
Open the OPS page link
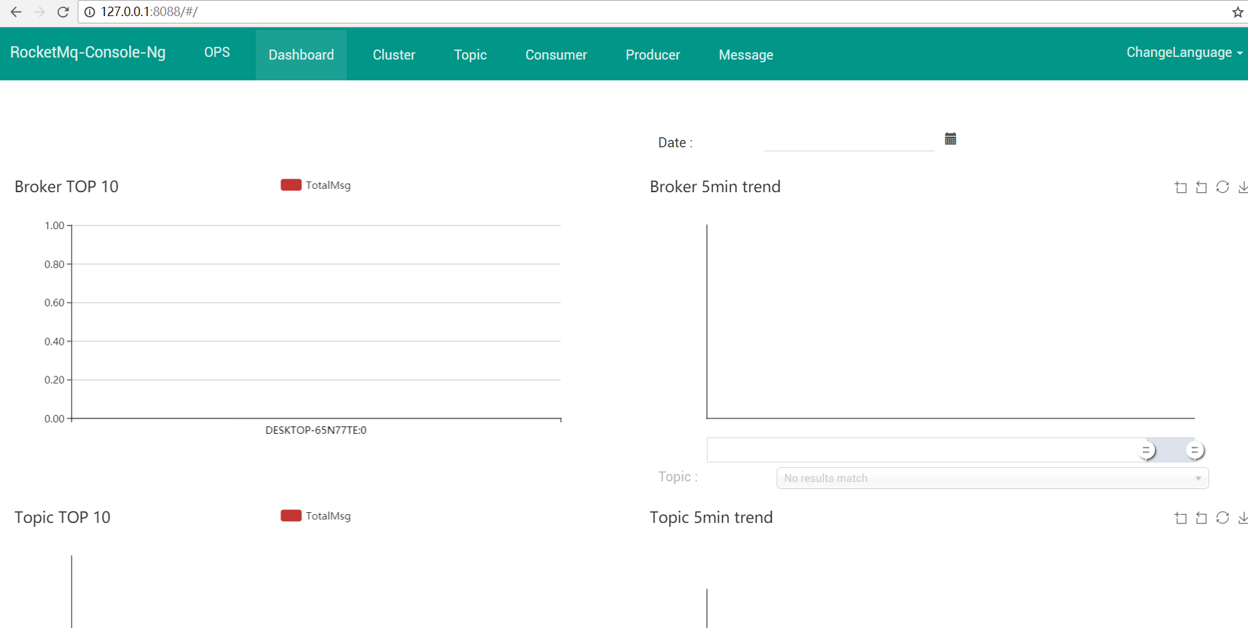pos(217,53)
